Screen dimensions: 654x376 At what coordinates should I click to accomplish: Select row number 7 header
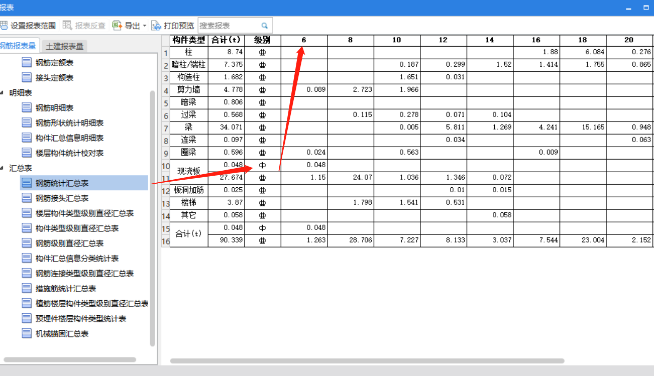pos(166,128)
